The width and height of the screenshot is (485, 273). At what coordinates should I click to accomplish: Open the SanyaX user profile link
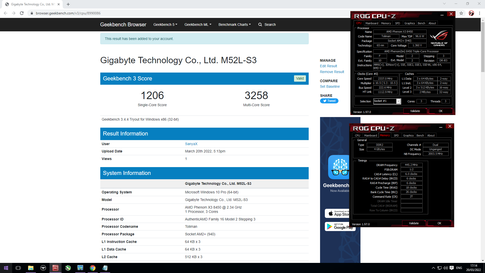coord(191,144)
